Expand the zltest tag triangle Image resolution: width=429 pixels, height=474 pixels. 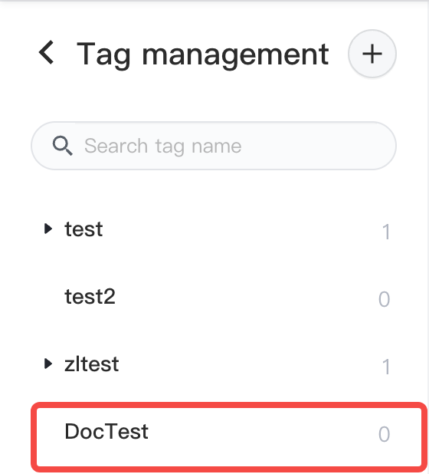pyautogui.click(x=48, y=364)
